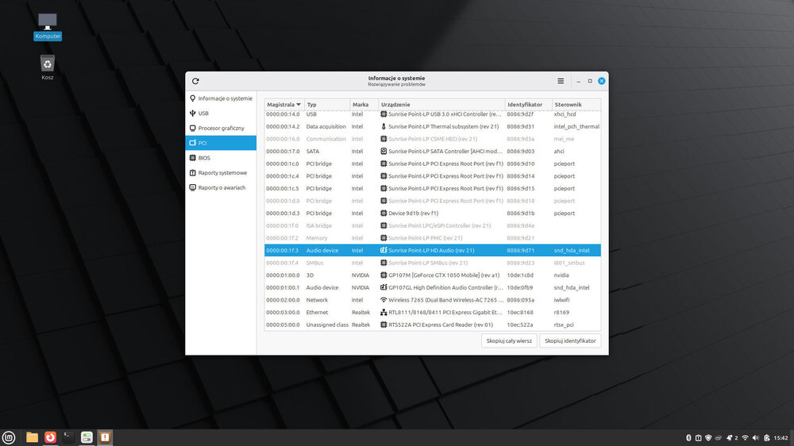Click the thermometer icon on the Thermal subsystem row
Screen dimensions: 794x446
tap(384, 127)
